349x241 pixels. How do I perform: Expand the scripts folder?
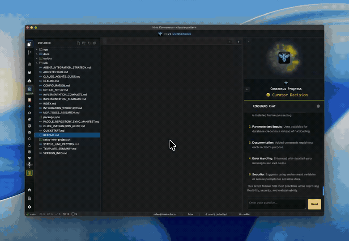[67, 58]
